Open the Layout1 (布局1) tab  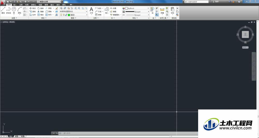pyautogui.click(x=16, y=136)
